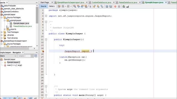Close the Projects panel tab

coord(7,2)
